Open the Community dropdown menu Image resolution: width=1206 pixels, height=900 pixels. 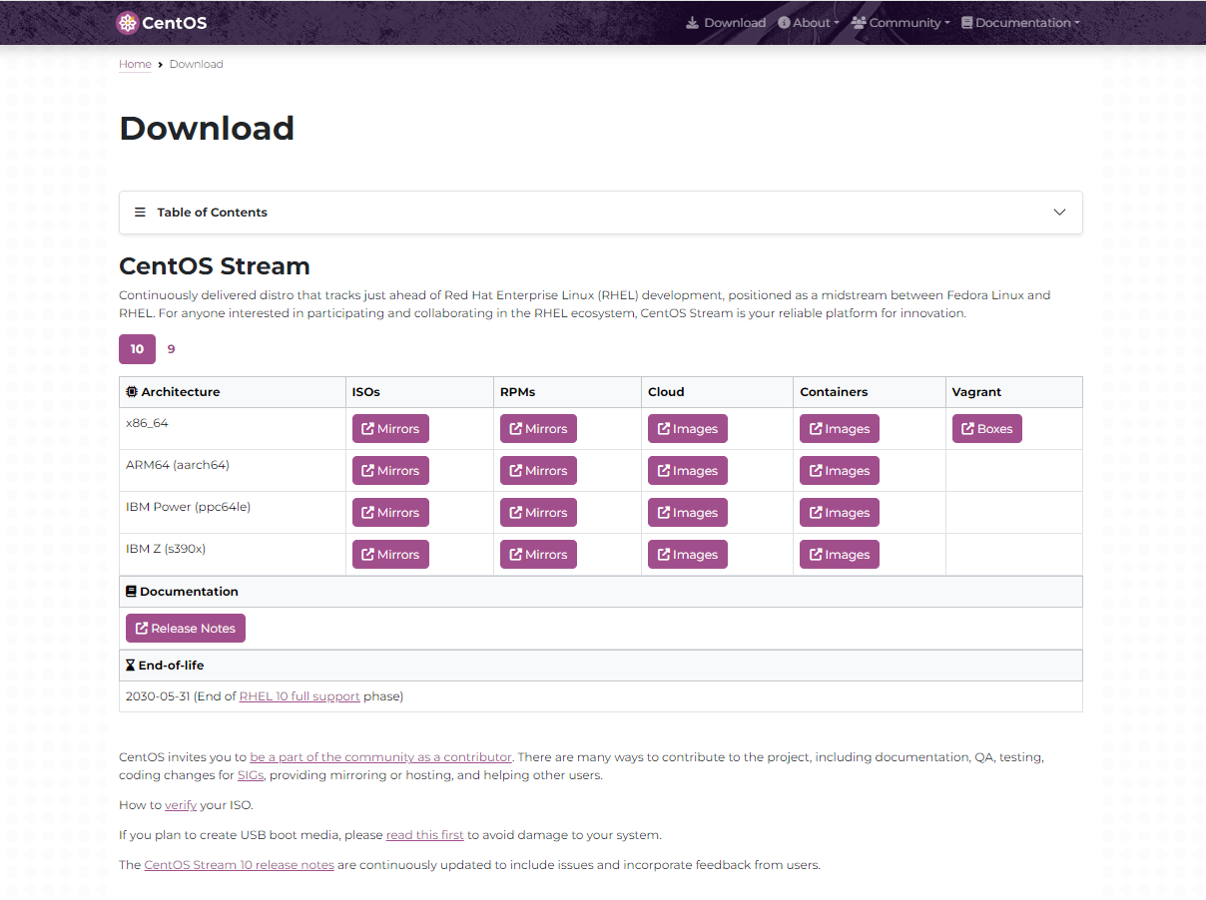[x=901, y=23]
